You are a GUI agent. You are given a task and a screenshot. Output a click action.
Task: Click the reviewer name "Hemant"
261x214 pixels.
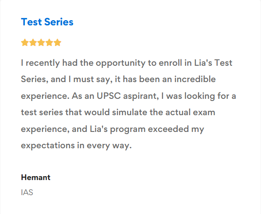point(36,177)
